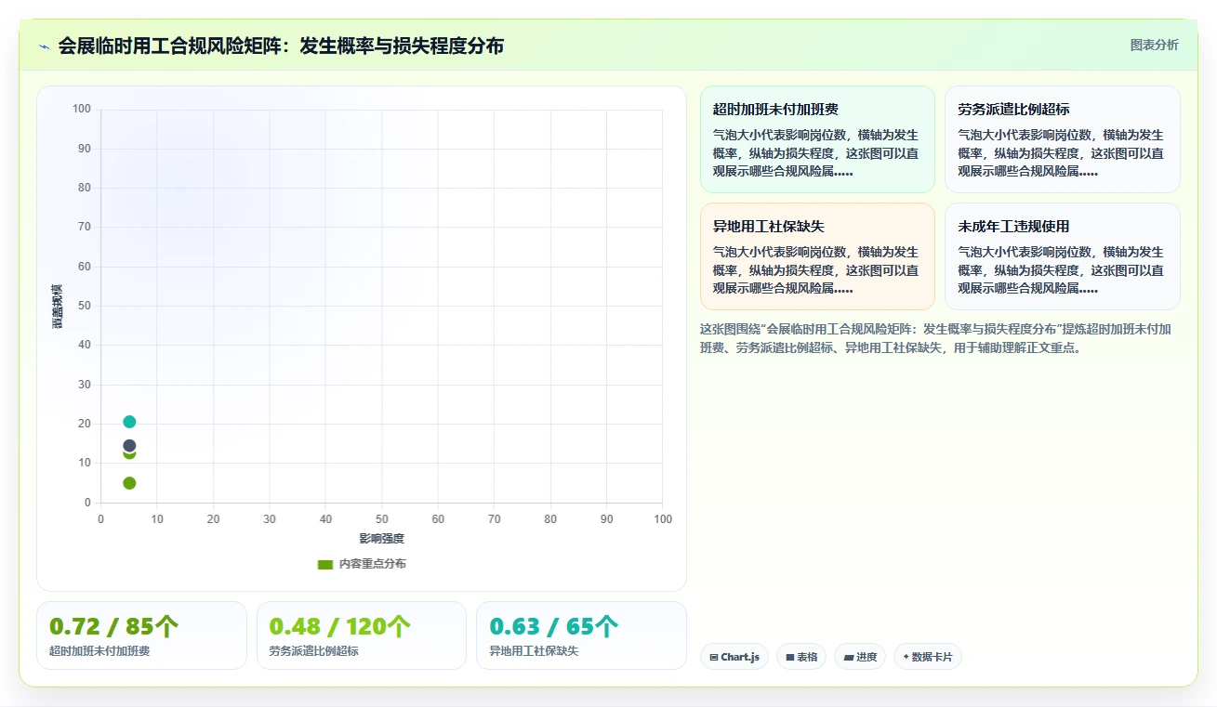Open the 劳务派遣比例超标 info card

coord(1063,139)
